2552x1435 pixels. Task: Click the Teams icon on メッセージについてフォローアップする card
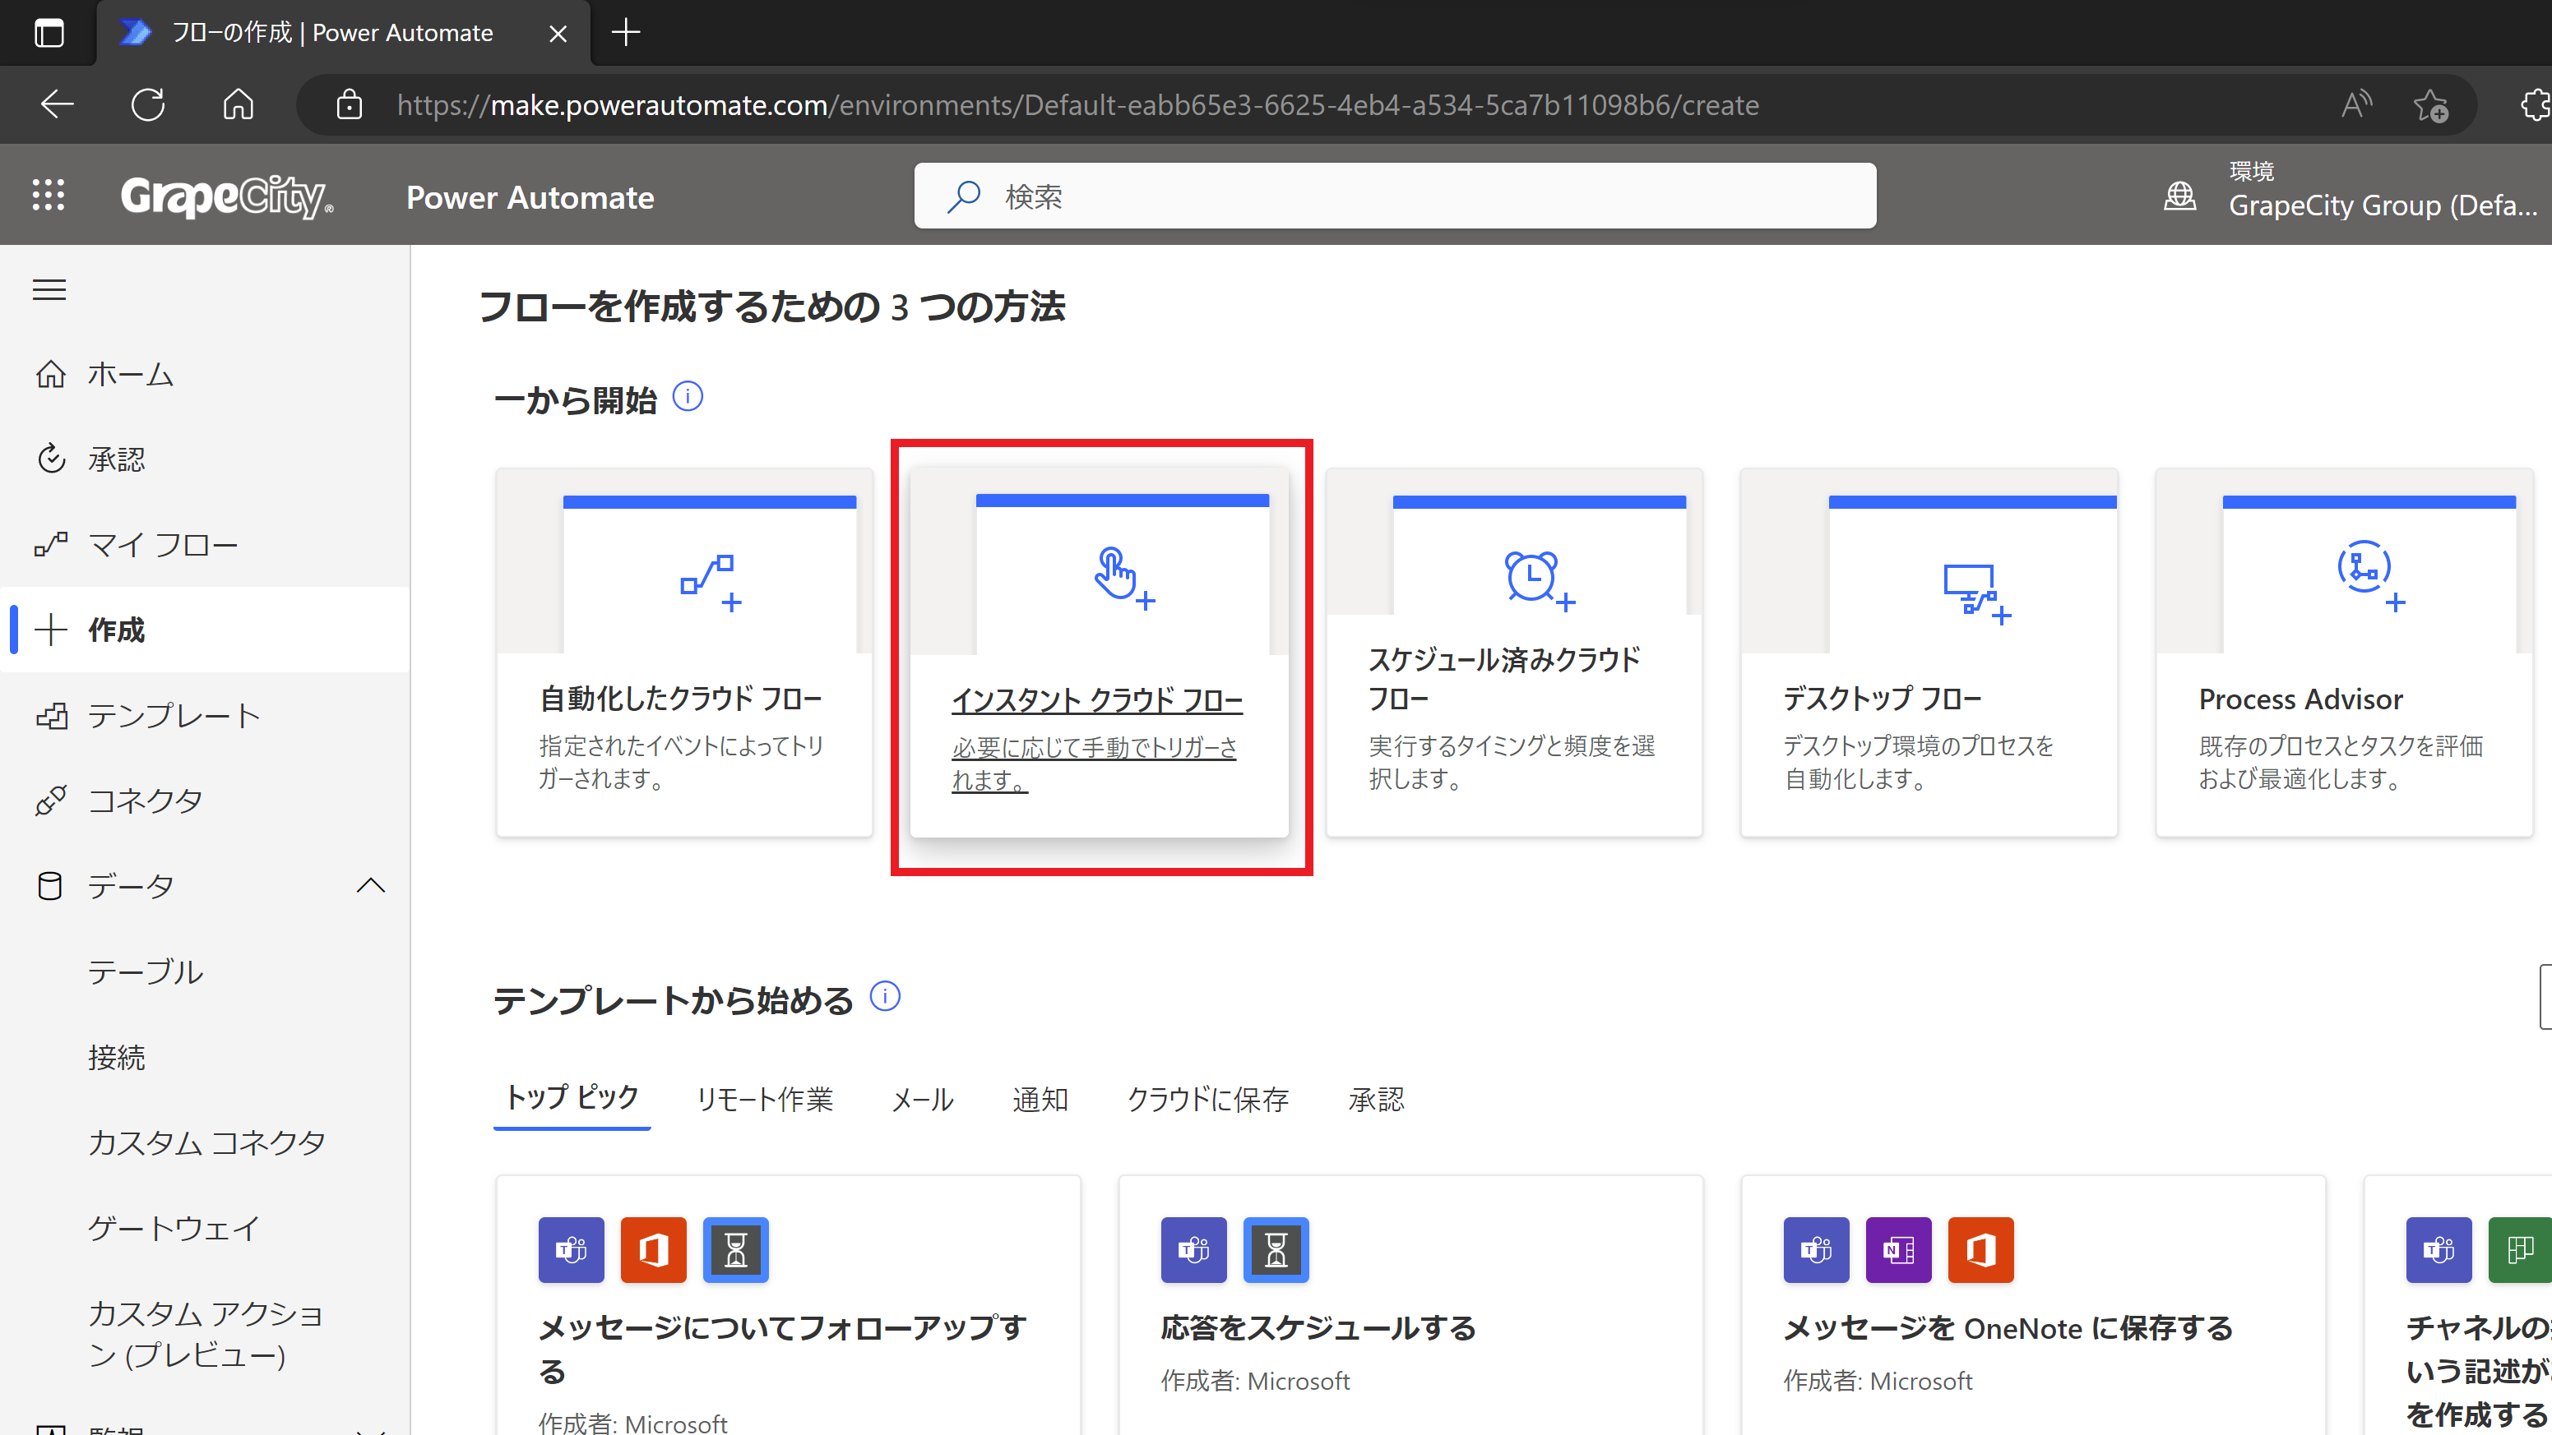point(572,1250)
